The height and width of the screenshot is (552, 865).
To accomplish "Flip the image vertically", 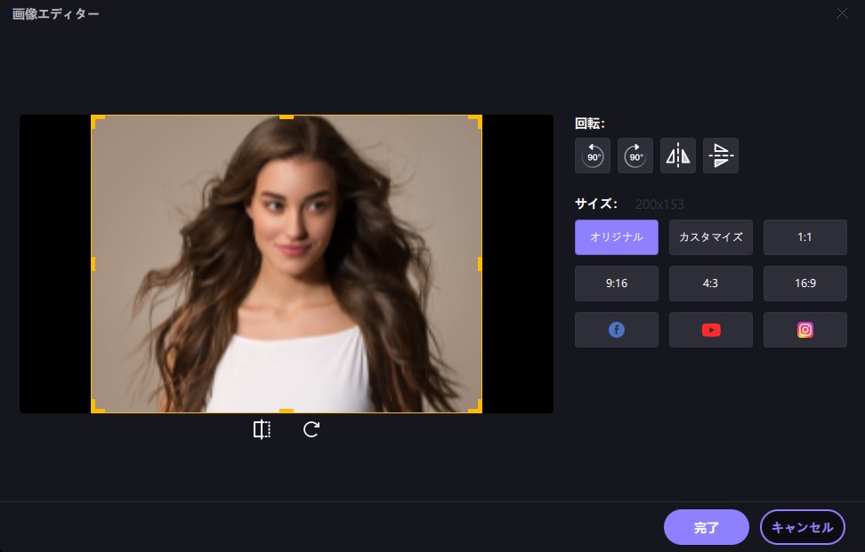I will [x=721, y=156].
